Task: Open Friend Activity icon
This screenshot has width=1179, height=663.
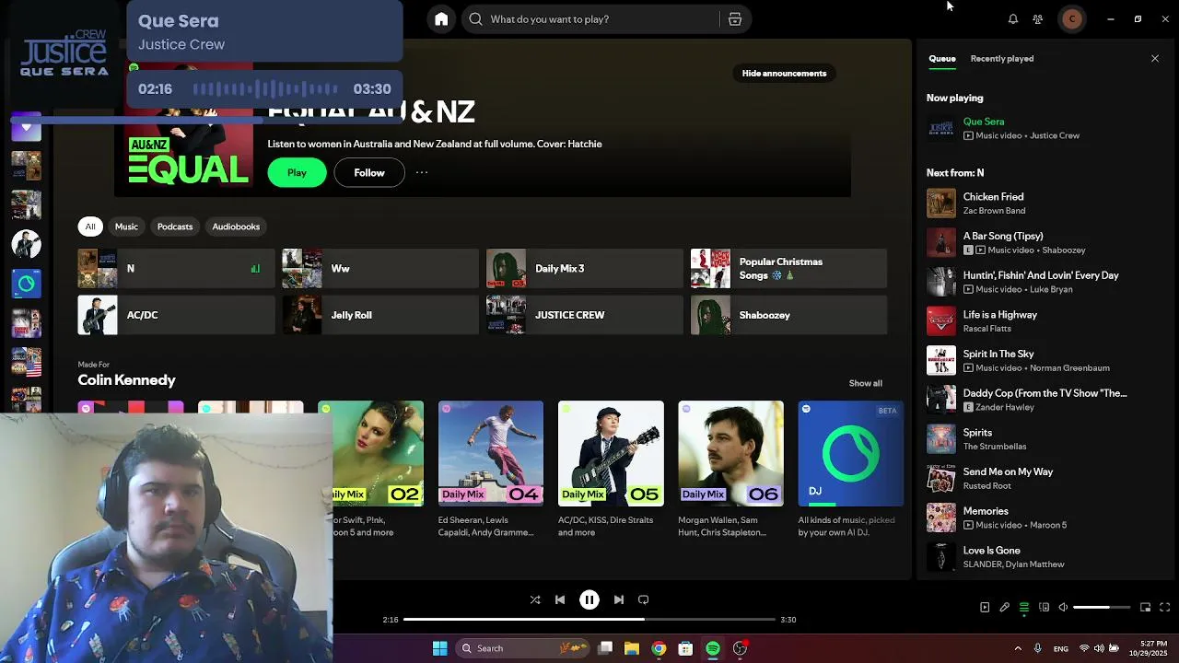Action: (1038, 19)
